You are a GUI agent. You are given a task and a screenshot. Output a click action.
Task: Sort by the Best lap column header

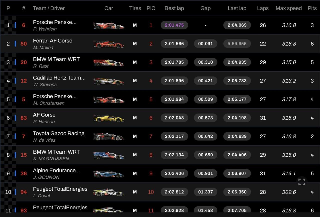(x=174, y=8)
